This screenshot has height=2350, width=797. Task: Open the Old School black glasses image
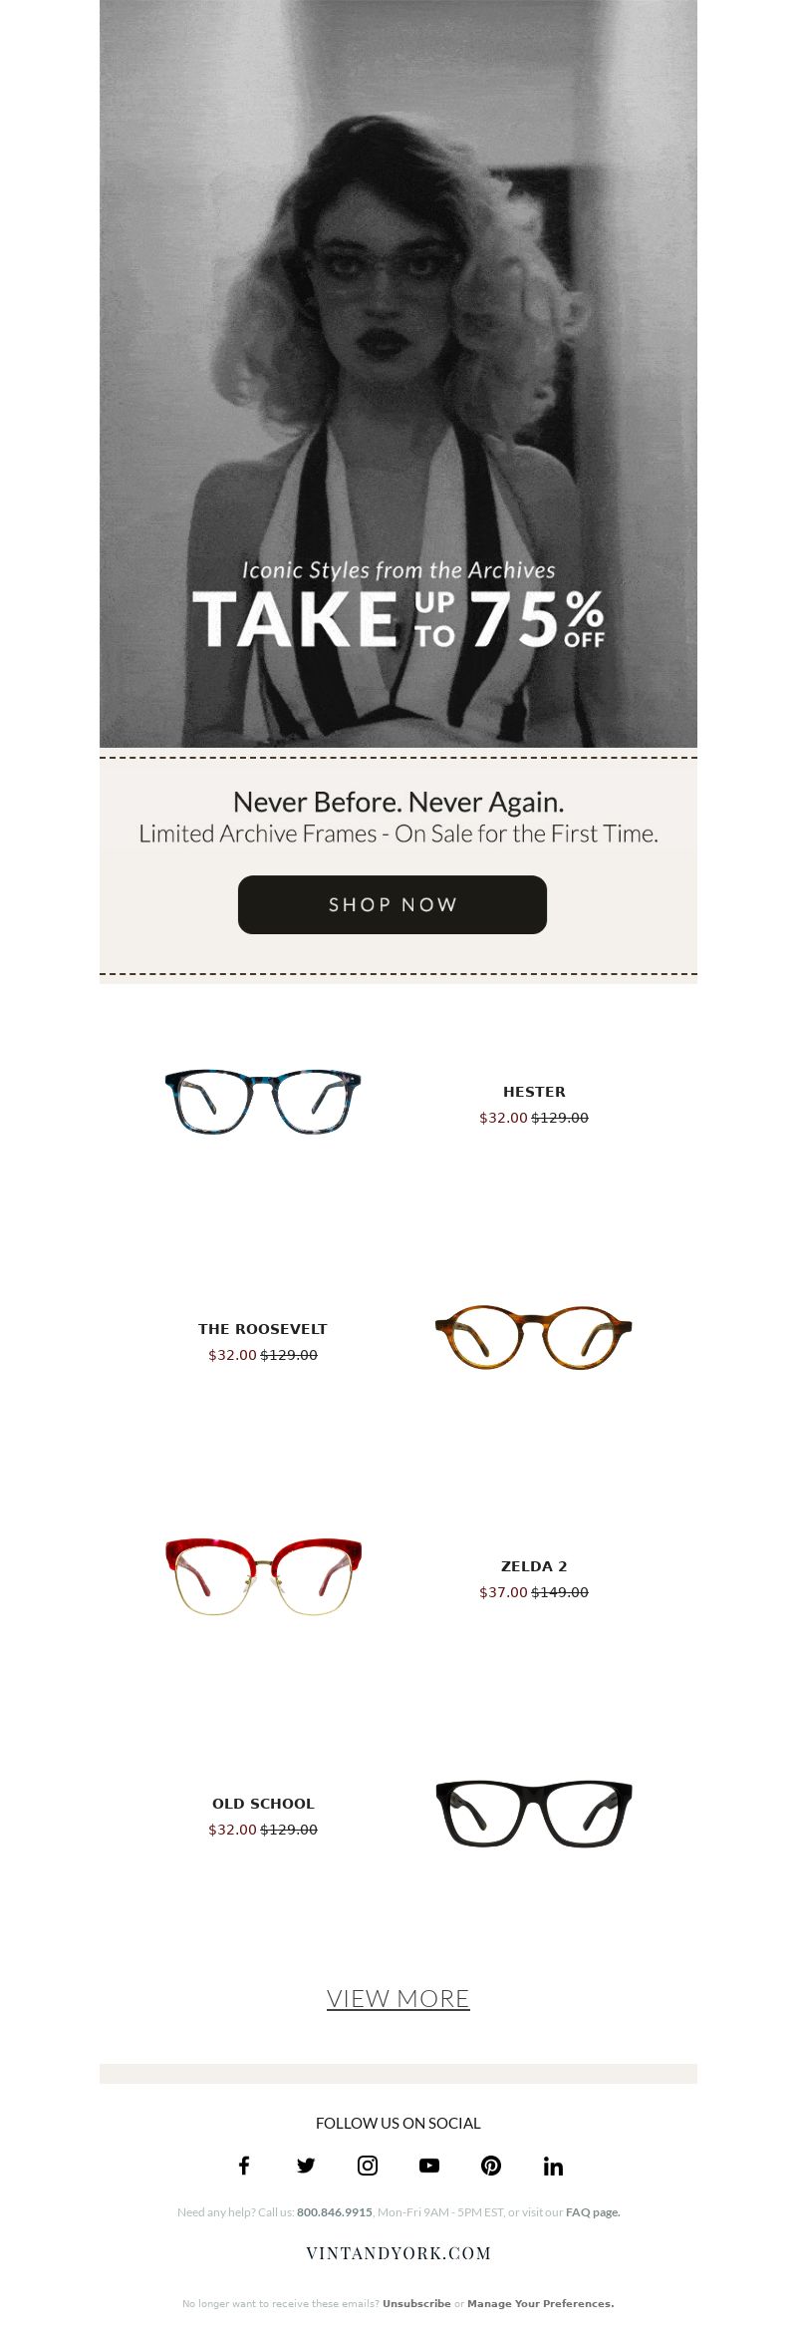(534, 1814)
